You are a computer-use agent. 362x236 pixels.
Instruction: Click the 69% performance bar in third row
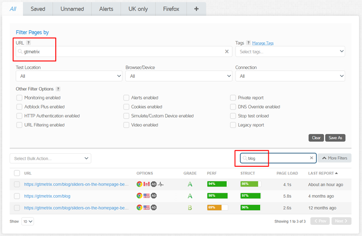point(217,208)
